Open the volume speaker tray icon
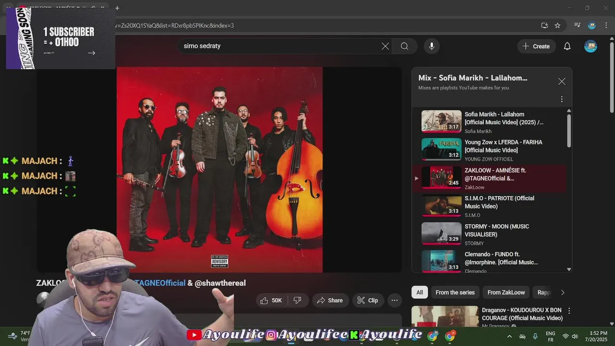Screen dimensions: 615x346 click(575, 336)
